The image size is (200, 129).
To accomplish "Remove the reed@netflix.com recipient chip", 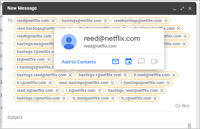I will click(x=53, y=21).
